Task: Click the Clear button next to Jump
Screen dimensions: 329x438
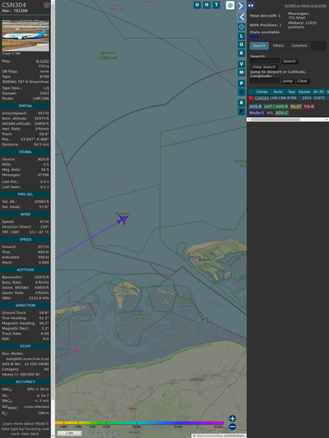Action: 302,81
